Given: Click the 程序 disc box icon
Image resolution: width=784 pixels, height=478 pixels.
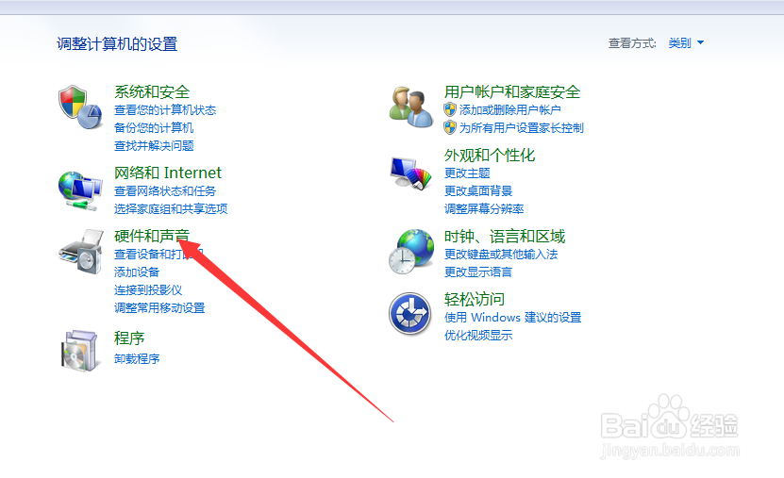Looking at the screenshot, I should [79, 351].
